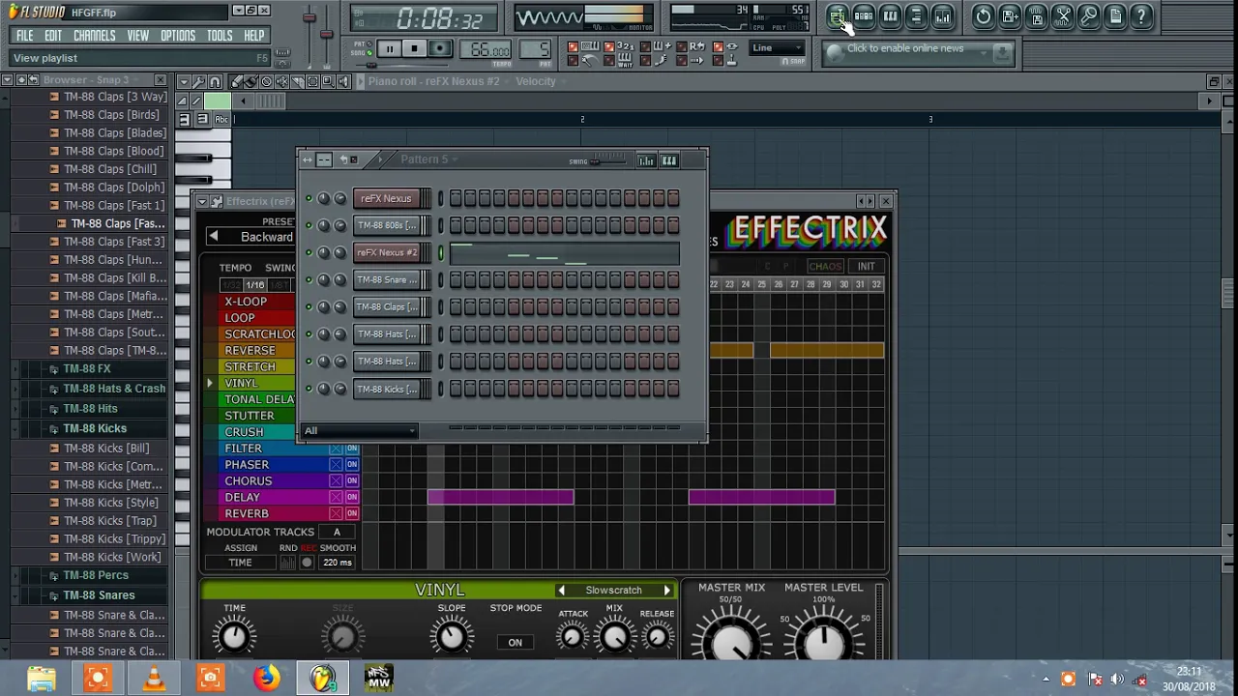Select the piano roll paint brush tool

click(x=251, y=82)
